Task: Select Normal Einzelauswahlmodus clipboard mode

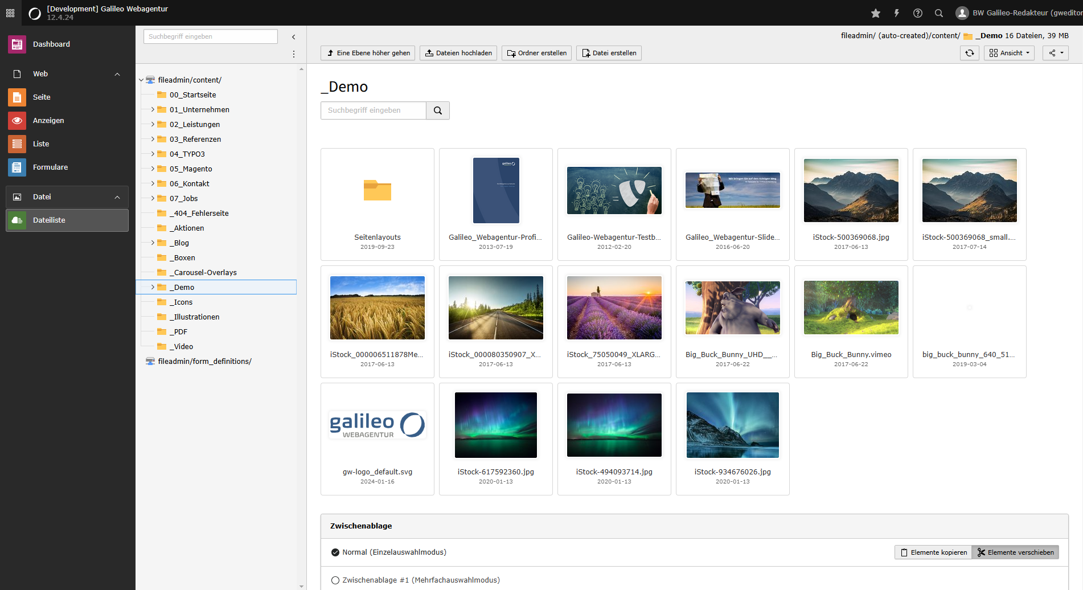Action: [335, 552]
